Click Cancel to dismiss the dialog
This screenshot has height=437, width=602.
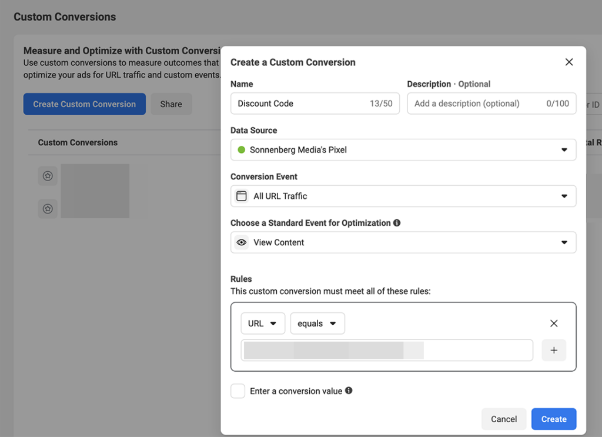tap(504, 419)
